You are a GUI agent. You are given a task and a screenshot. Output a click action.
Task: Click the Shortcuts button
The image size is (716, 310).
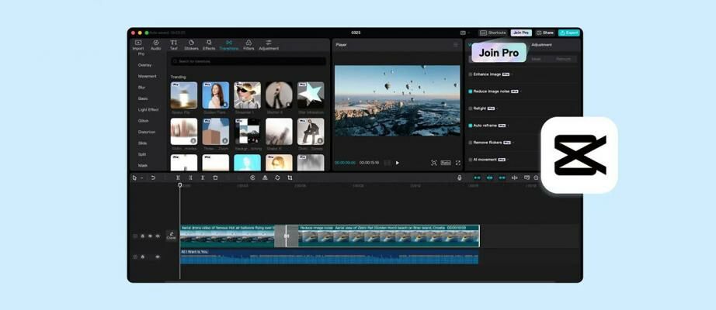point(493,33)
